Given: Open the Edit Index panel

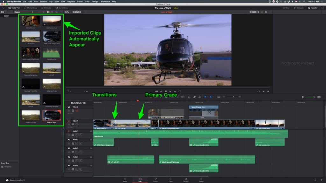Looking at the screenshot, I should pos(46,8).
